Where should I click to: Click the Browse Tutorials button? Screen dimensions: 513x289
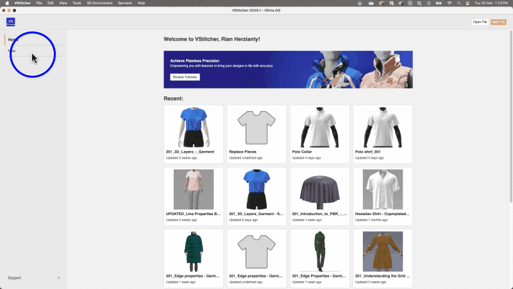coord(185,77)
